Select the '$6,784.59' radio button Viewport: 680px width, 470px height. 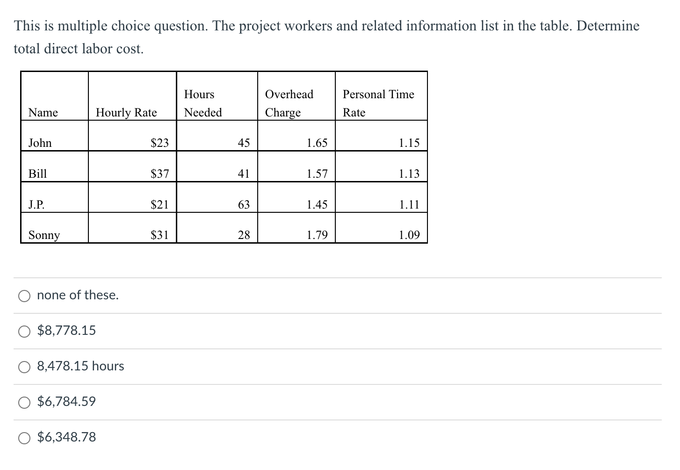pyautogui.click(x=24, y=402)
